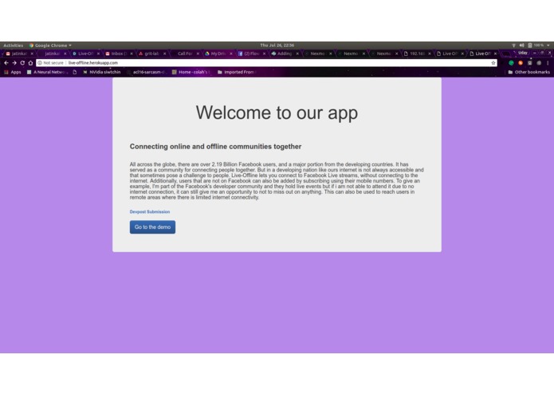554x394 pixels.
Task: Close the 192.168 tab
Action: pyautogui.click(x=430, y=53)
